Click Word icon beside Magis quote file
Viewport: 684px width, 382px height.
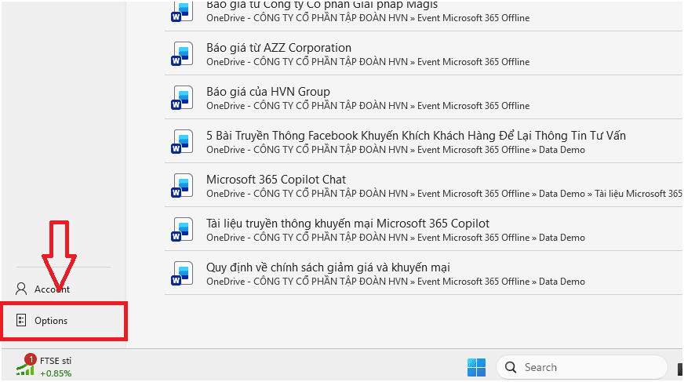pyautogui.click(x=182, y=11)
